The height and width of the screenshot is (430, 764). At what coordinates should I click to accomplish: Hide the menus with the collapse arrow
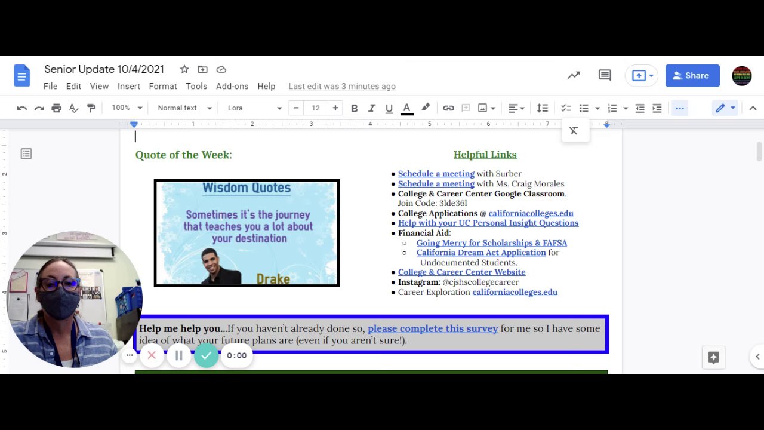pyautogui.click(x=753, y=108)
